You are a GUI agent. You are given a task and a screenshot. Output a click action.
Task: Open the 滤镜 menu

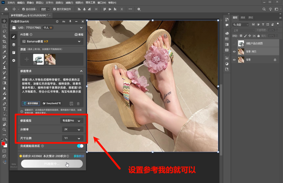[x=69, y=3]
